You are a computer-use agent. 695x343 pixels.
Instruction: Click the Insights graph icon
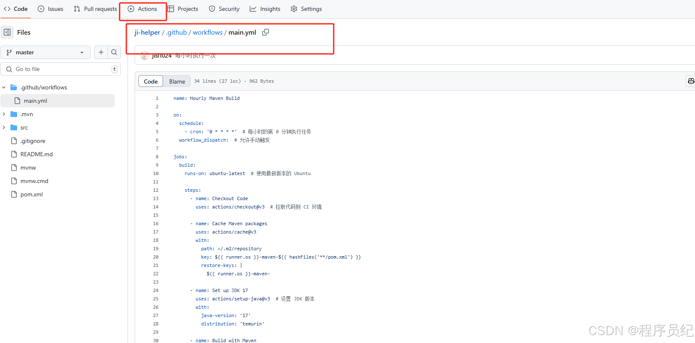253,9
